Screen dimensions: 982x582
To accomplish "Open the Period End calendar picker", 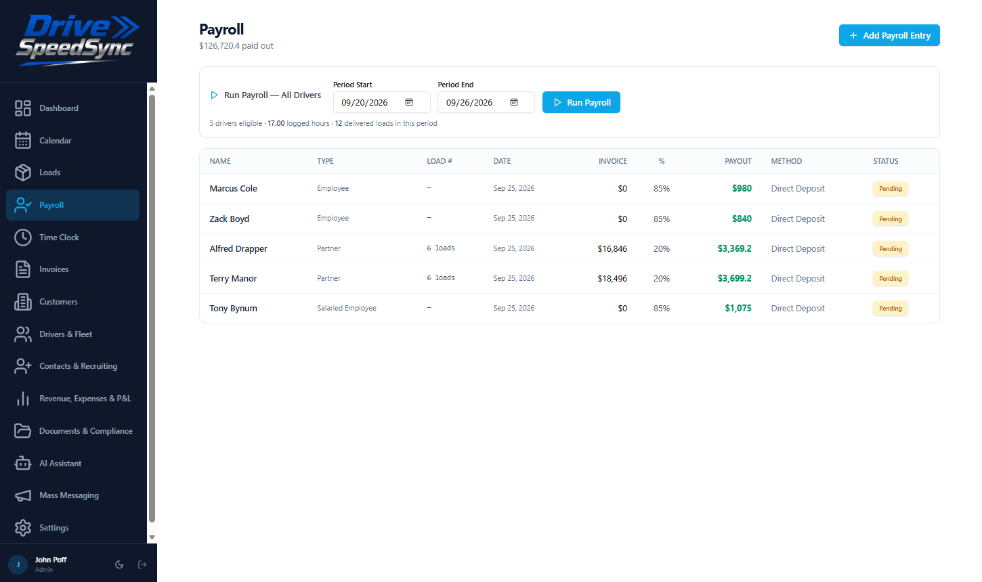I will tap(514, 102).
